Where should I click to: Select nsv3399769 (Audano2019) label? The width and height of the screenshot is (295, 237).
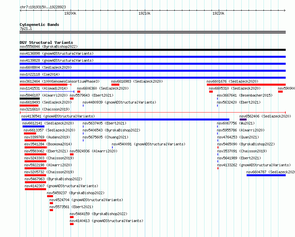click(47, 137)
